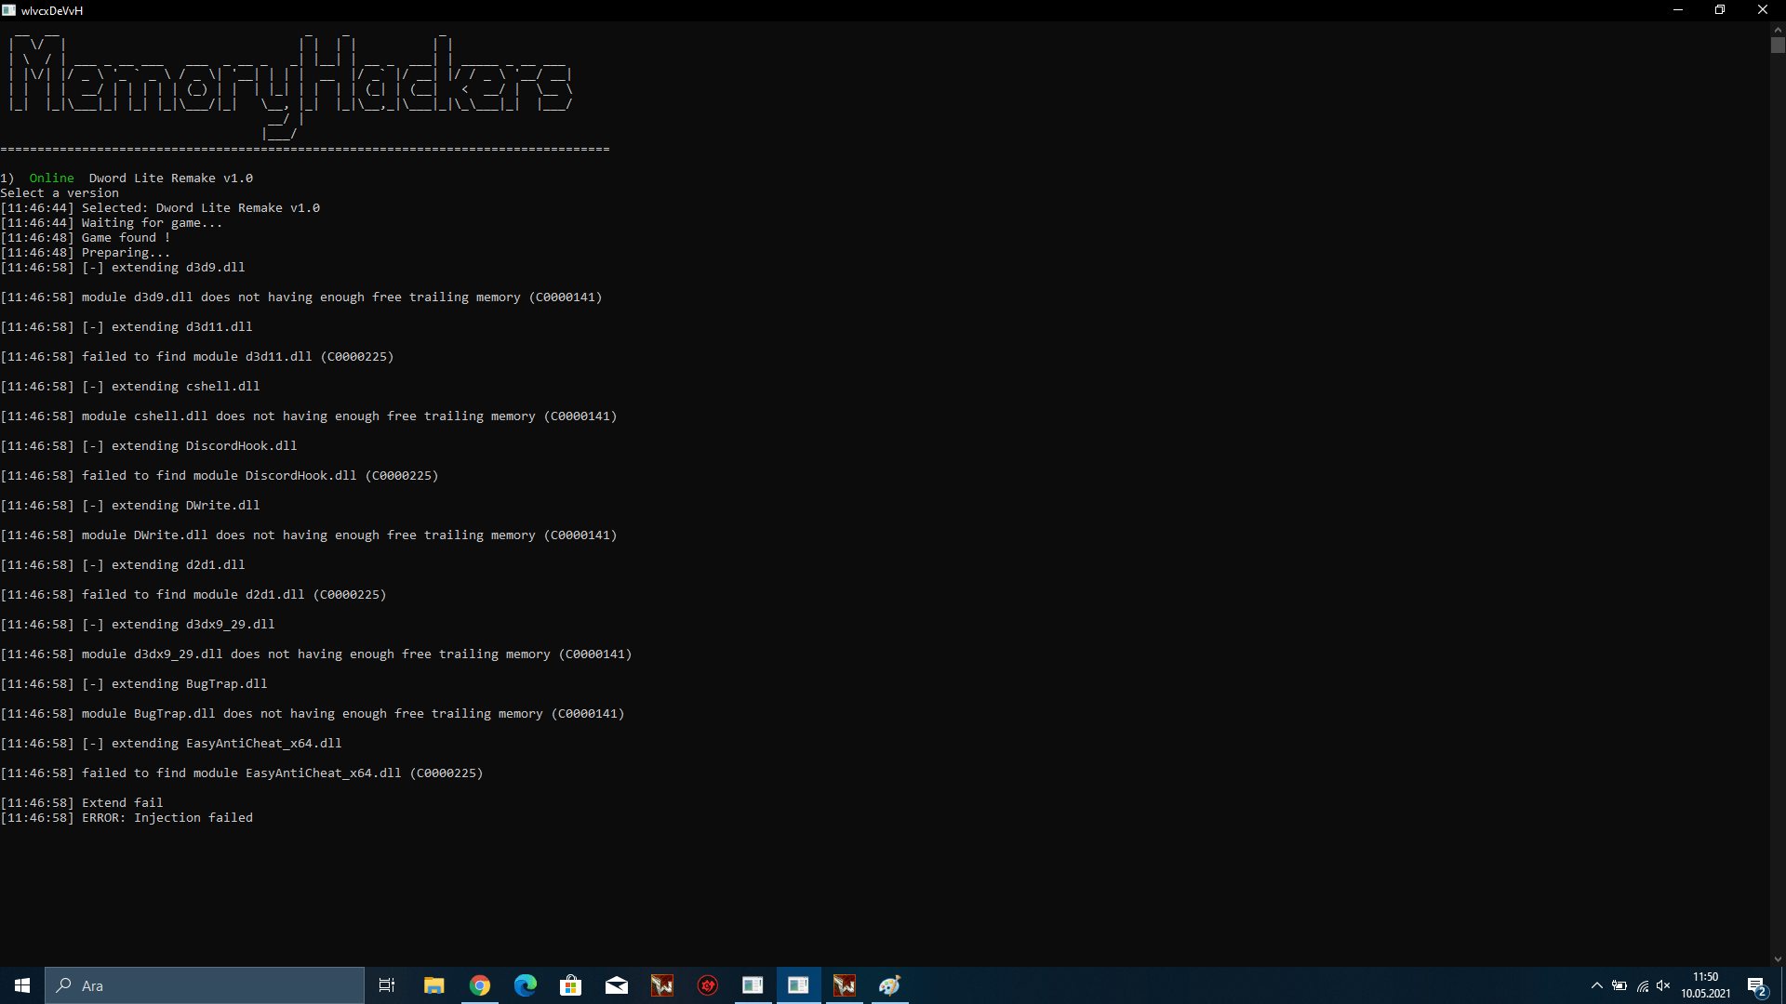Click the console window icon in the title bar
This screenshot has width=1786, height=1004.
point(9,10)
